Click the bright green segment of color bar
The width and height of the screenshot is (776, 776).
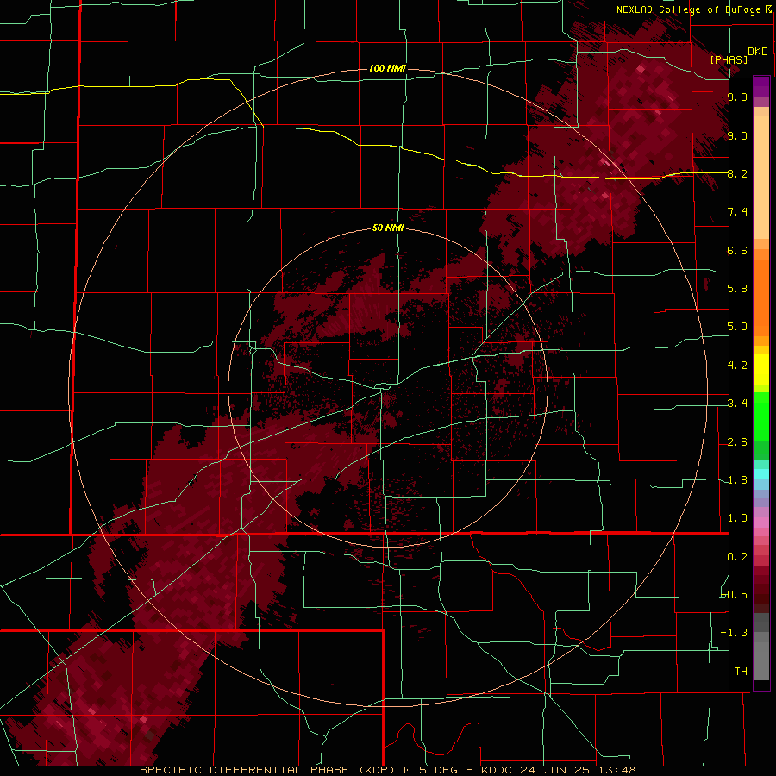click(x=761, y=416)
